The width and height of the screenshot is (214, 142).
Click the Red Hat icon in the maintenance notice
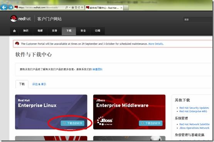click(17, 44)
